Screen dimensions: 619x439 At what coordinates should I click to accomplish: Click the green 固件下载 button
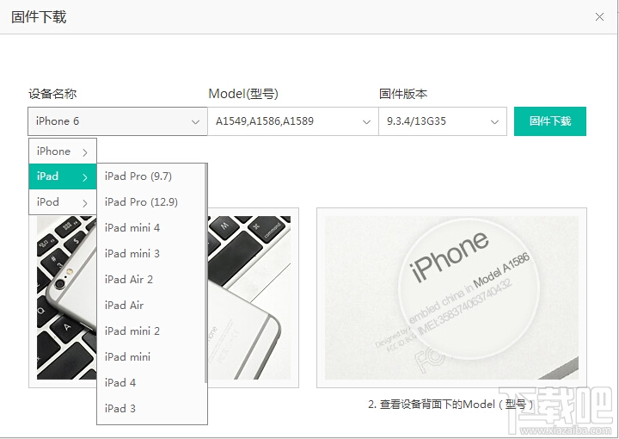click(x=550, y=121)
